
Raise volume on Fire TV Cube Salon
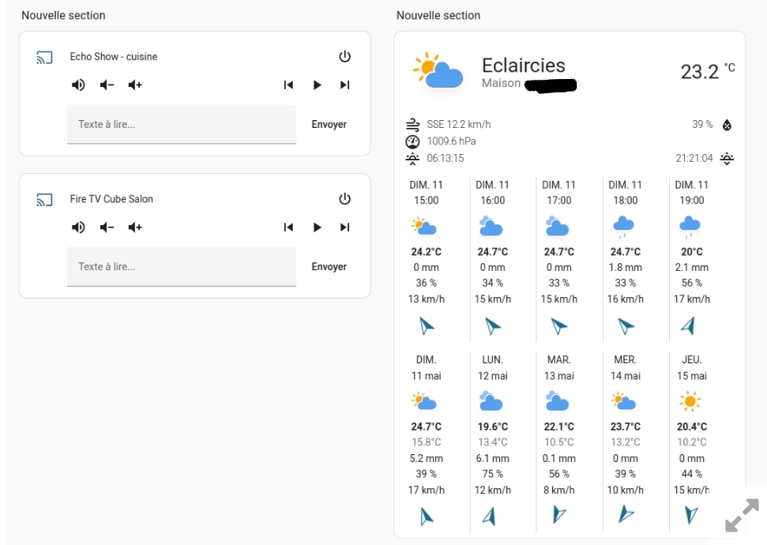[x=135, y=227]
